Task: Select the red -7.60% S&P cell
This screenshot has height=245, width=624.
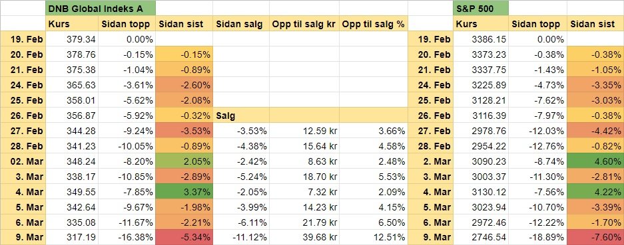Action: 595,238
